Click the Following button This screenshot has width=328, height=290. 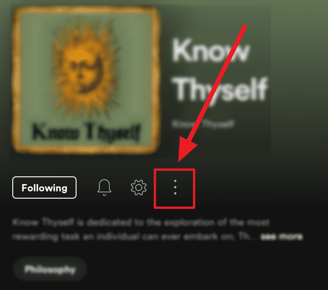44,187
